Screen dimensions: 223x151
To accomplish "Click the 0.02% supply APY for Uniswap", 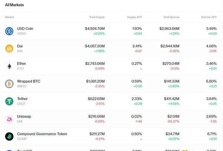I will pyautogui.click(x=137, y=116).
